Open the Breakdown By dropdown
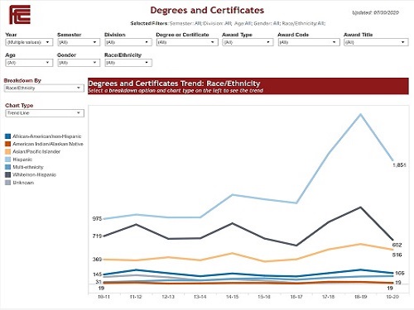Viewport: 414px width, 310px height. (44, 88)
